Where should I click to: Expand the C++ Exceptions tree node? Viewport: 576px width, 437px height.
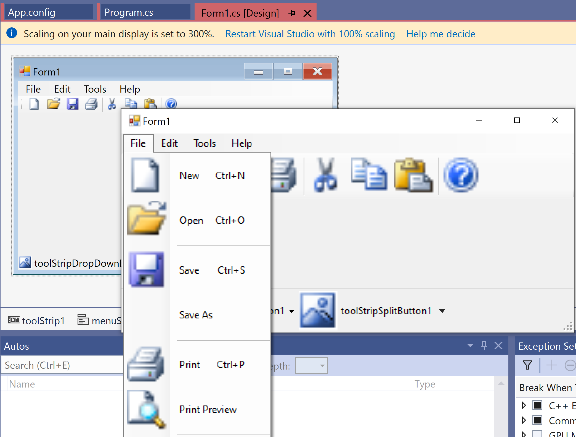pyautogui.click(x=524, y=405)
